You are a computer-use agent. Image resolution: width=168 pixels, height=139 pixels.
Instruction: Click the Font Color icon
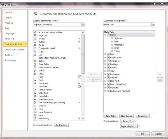(35, 83)
